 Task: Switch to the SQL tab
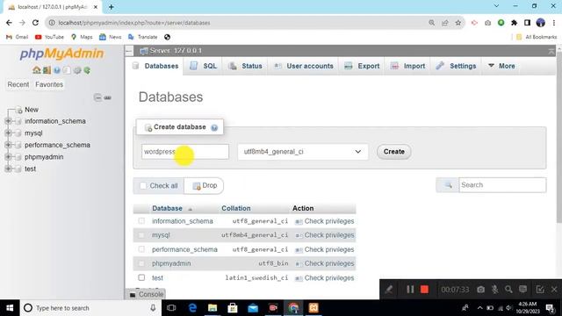coord(203,66)
